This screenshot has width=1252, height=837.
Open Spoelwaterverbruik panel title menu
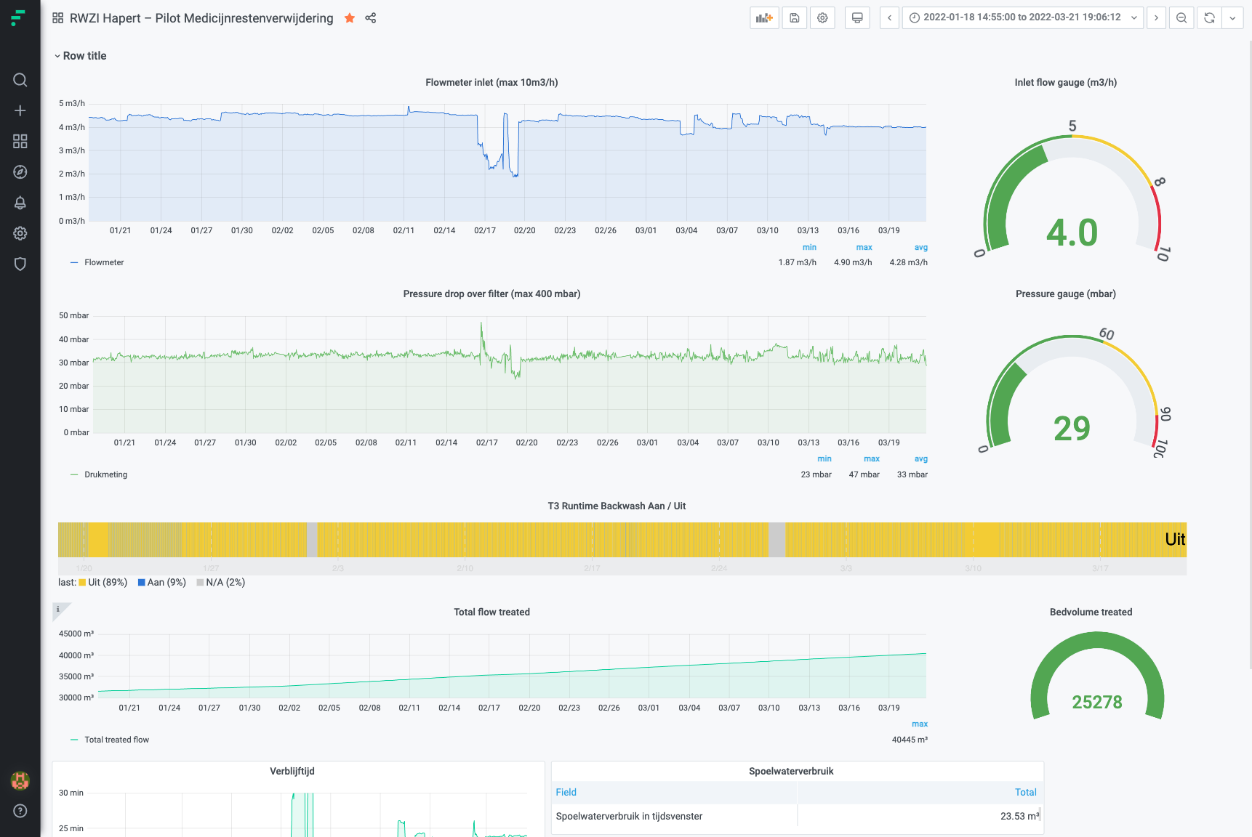pos(791,772)
